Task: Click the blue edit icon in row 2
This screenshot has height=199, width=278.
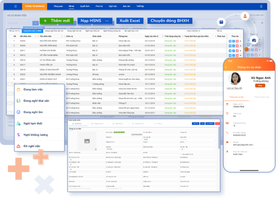Action: tap(234, 46)
